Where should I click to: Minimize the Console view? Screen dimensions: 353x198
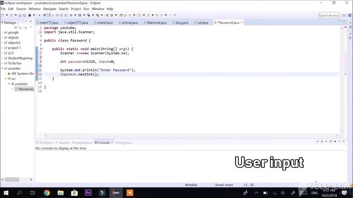coord(339,141)
